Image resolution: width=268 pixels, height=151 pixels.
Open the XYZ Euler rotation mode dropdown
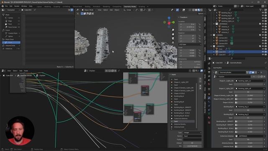pos(190,44)
